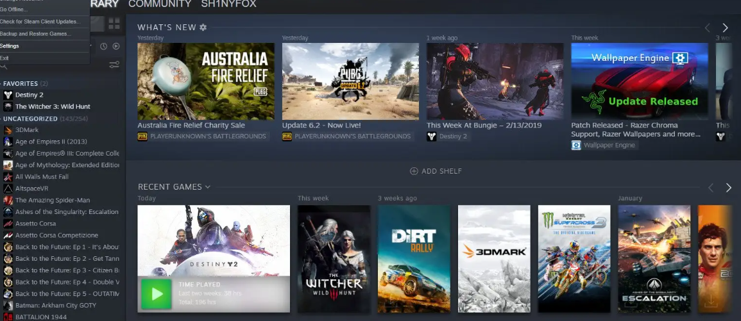Open the Wallpaper Engine Update Released image

[x=640, y=81]
